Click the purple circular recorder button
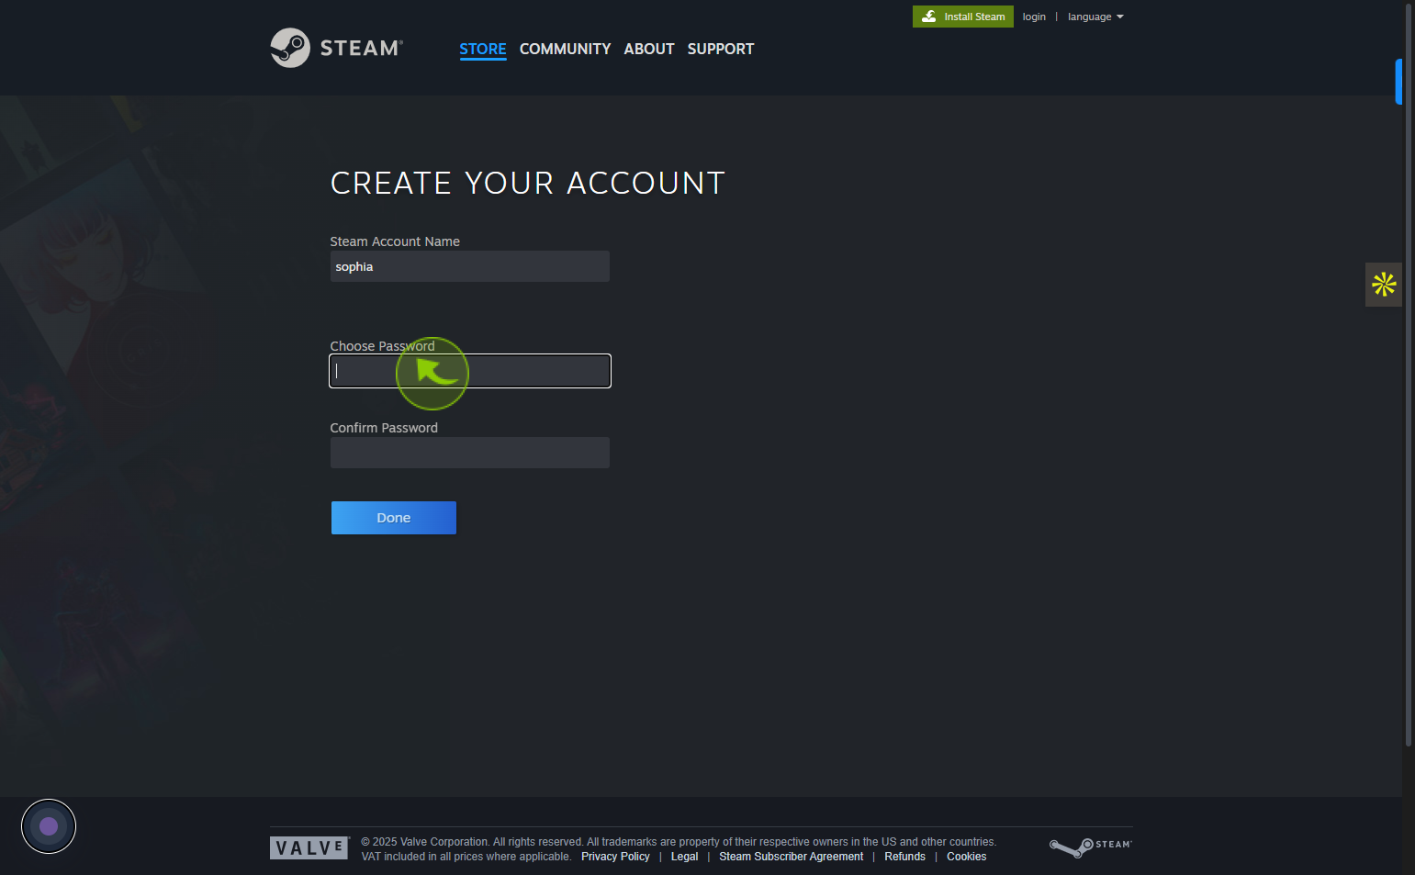The image size is (1415, 875). tap(49, 826)
